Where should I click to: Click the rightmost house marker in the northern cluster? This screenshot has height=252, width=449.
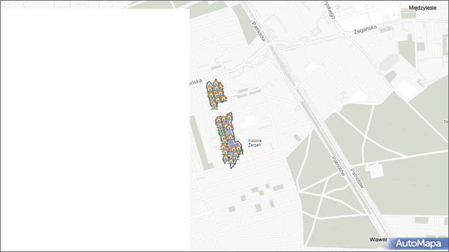pos(223,98)
